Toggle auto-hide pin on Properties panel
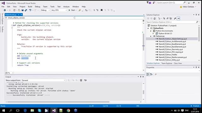The width and height of the screenshot is (202, 113). (196, 67)
